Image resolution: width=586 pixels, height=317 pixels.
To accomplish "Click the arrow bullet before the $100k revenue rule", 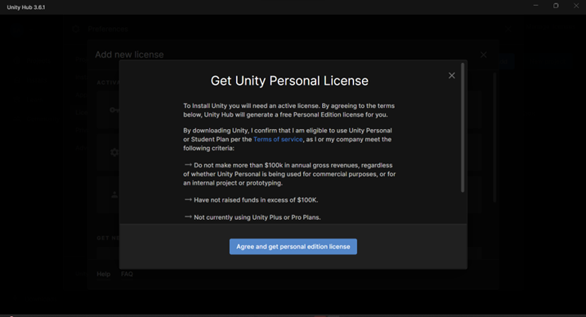I will 188,165.
